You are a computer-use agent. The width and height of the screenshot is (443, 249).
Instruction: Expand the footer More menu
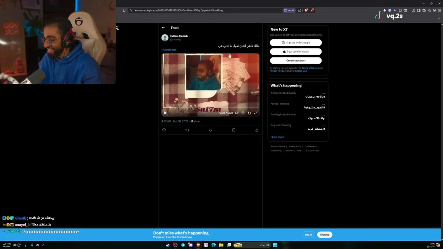click(x=300, y=151)
